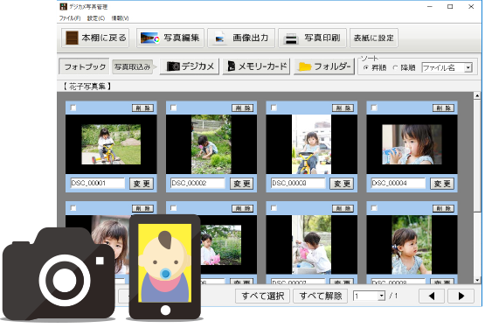This screenshot has height=328, width=485.
Task: Go to previous page arrow
Action: (x=432, y=297)
